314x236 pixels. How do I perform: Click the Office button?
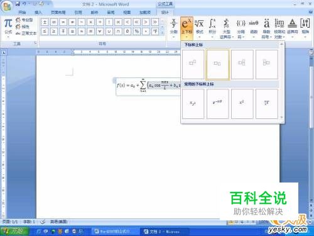(x=7, y=6)
